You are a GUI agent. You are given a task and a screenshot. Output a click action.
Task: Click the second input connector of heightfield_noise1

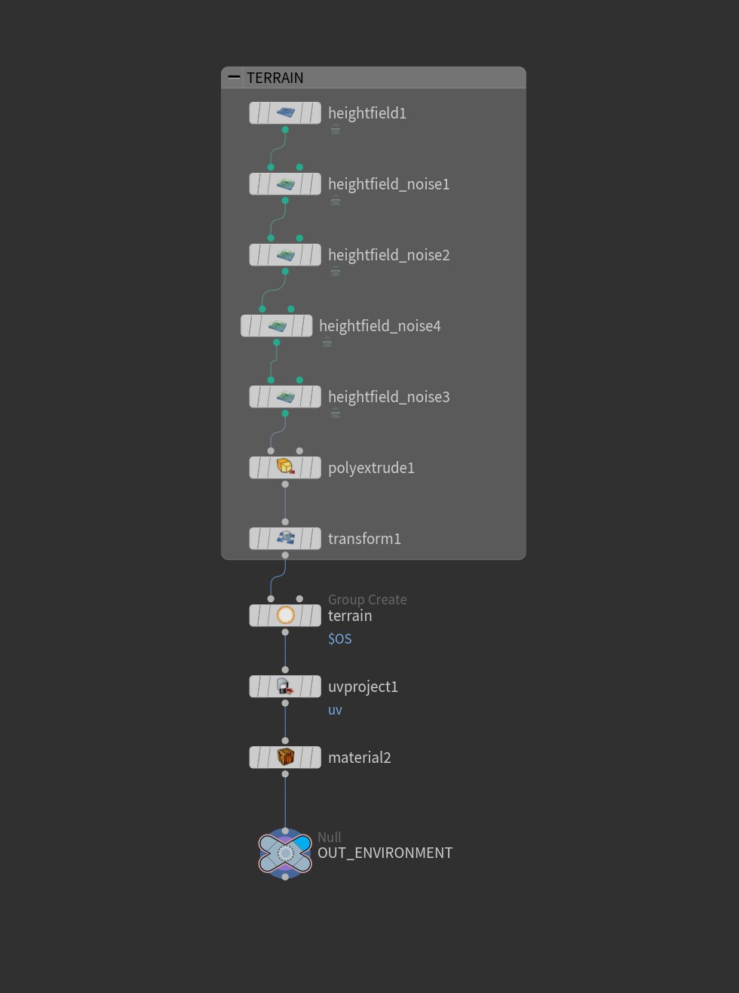click(x=299, y=168)
